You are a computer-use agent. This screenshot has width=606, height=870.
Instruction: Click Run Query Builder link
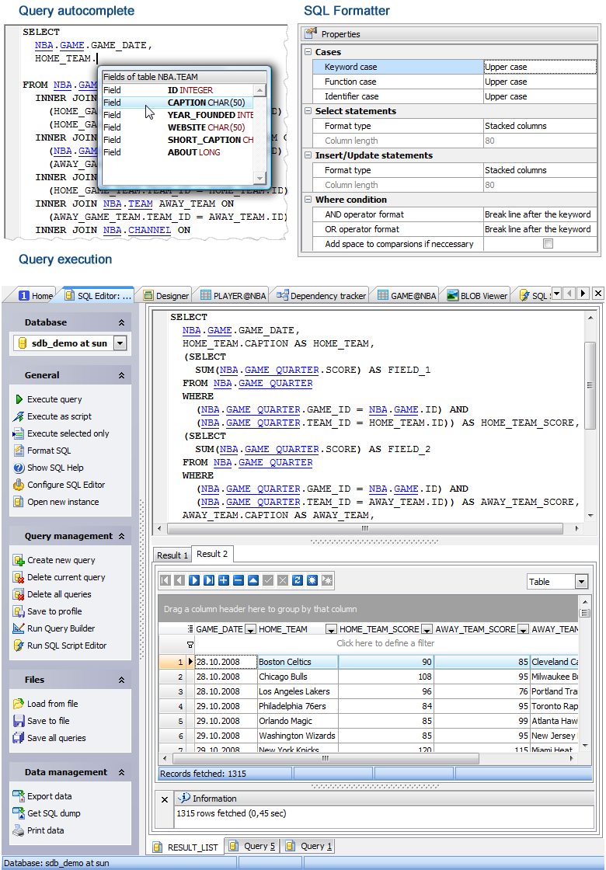[x=61, y=628]
